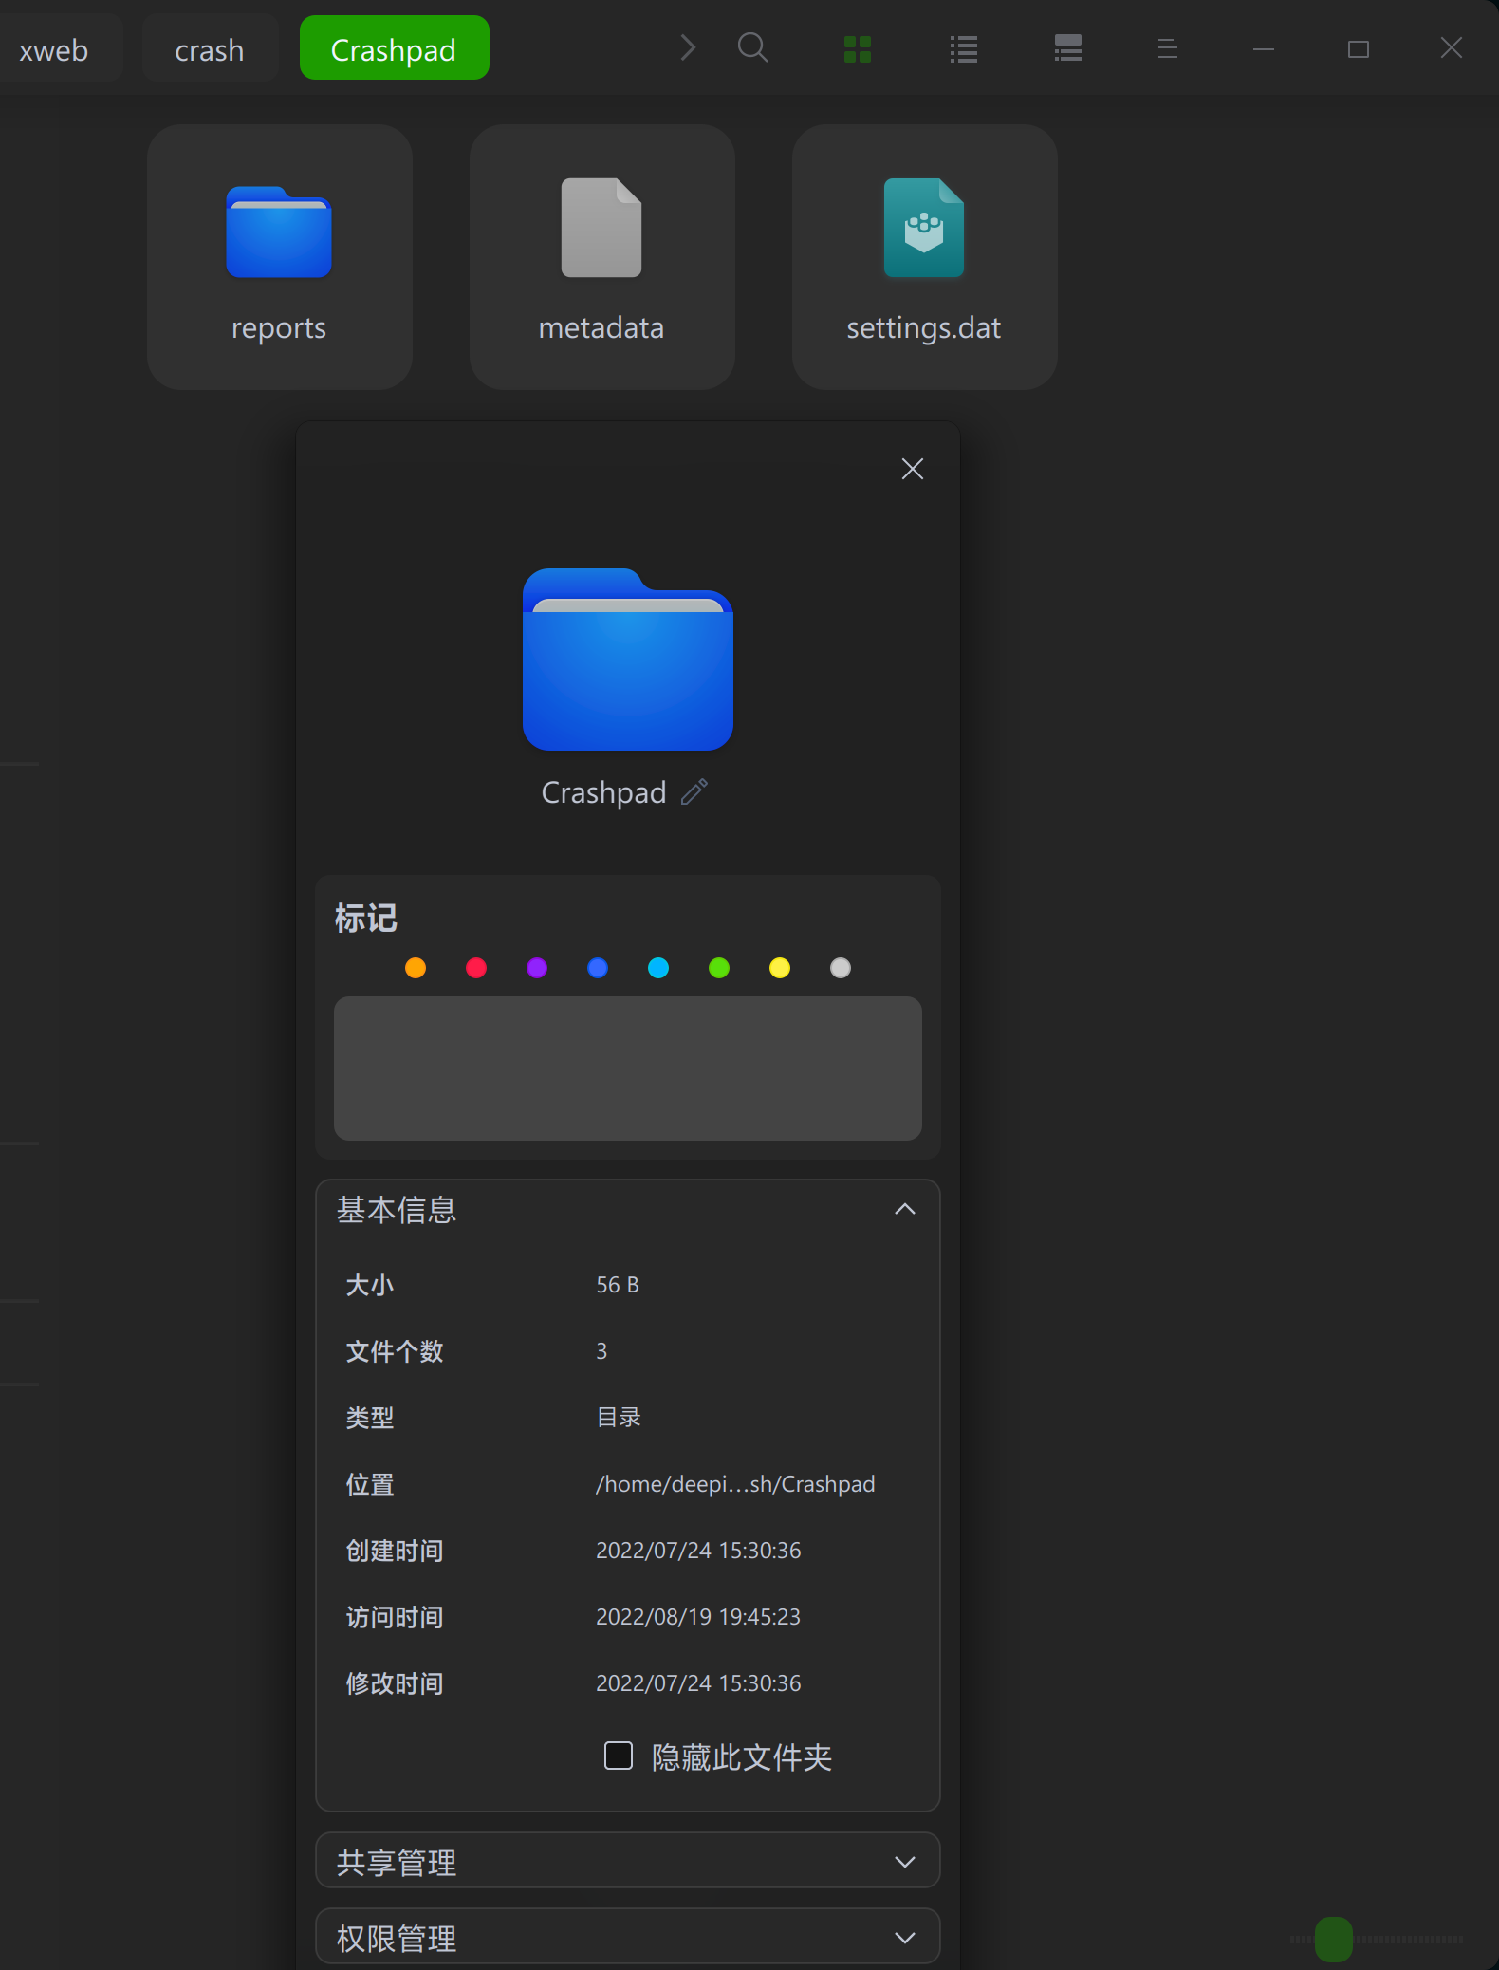Click the 文件个数 value 3
1499x1970 pixels.
click(x=601, y=1351)
